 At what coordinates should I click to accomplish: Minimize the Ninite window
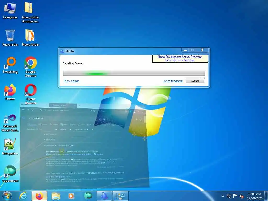185,50
